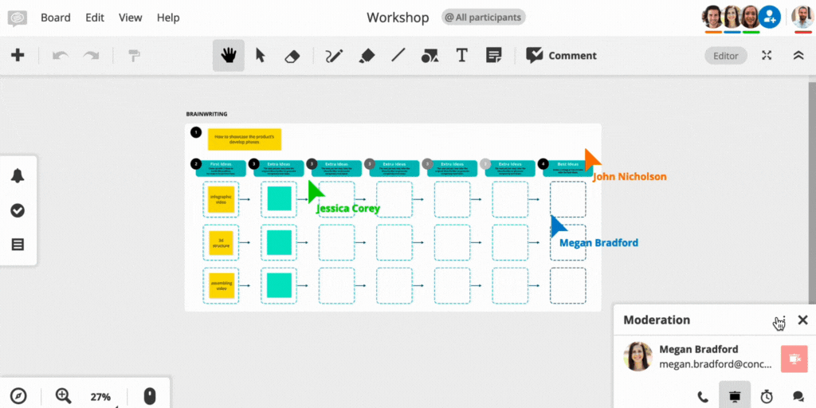Select the arrow pointer tool
Screen dimensions: 816x408
pyautogui.click(x=260, y=56)
